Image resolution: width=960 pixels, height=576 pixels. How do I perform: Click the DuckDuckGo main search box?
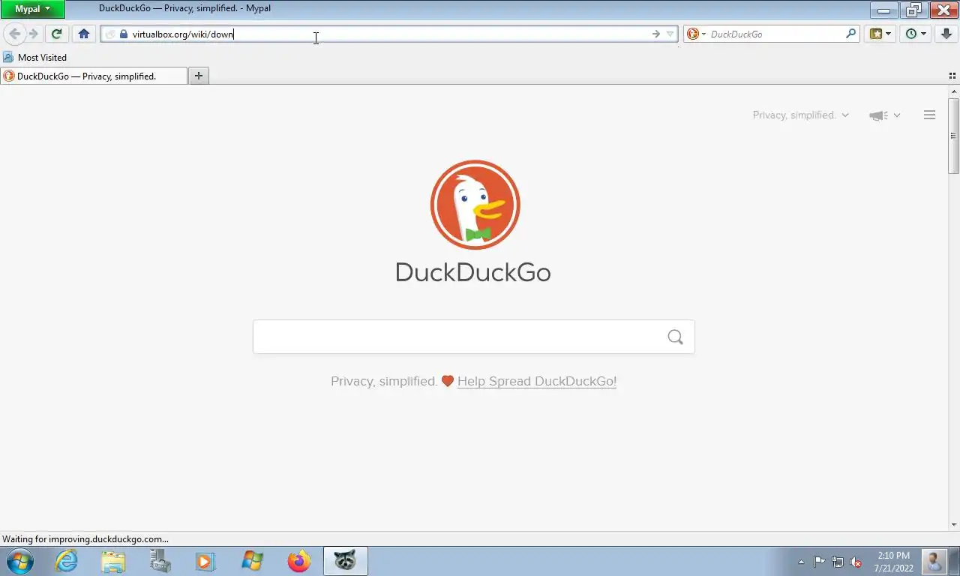[473, 337]
